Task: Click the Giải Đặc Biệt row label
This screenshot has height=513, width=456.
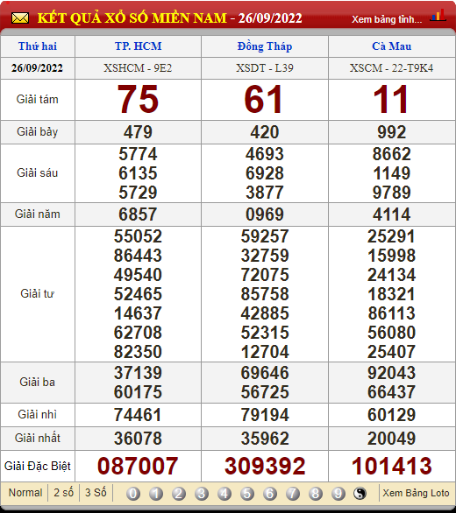Action: pos(38,466)
